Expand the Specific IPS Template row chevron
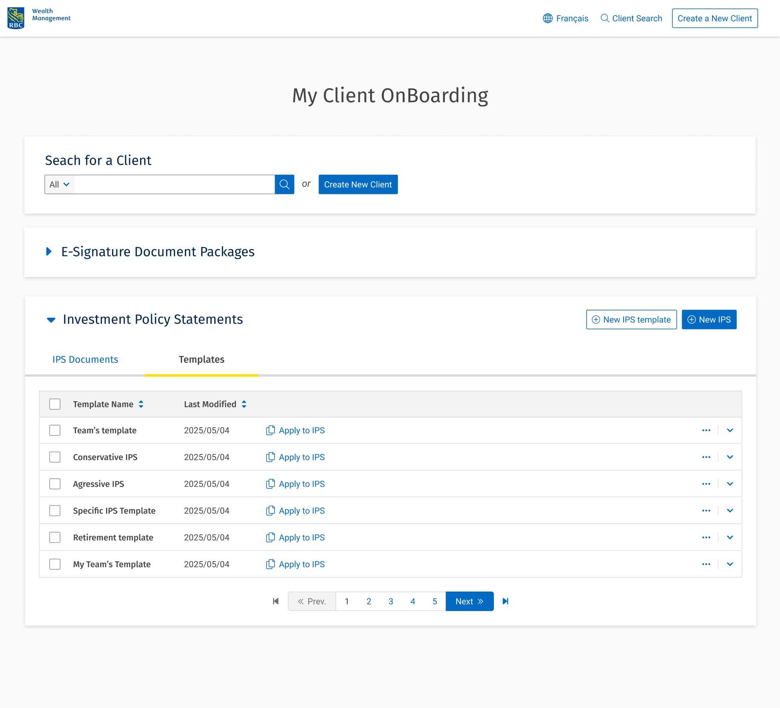The width and height of the screenshot is (780, 708). click(730, 511)
